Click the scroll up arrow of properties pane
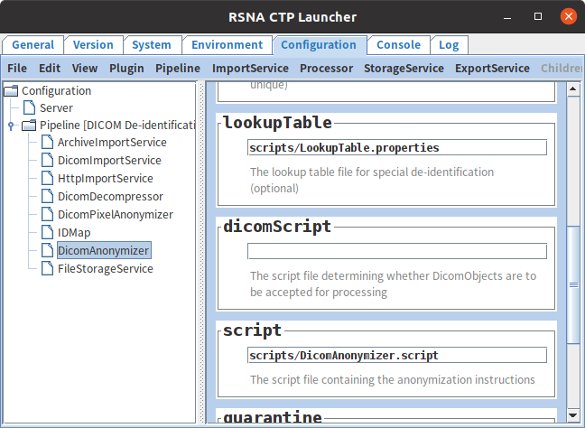 [x=573, y=88]
